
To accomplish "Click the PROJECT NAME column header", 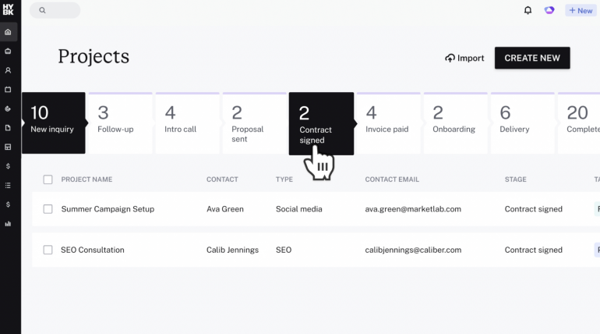I will click(86, 179).
